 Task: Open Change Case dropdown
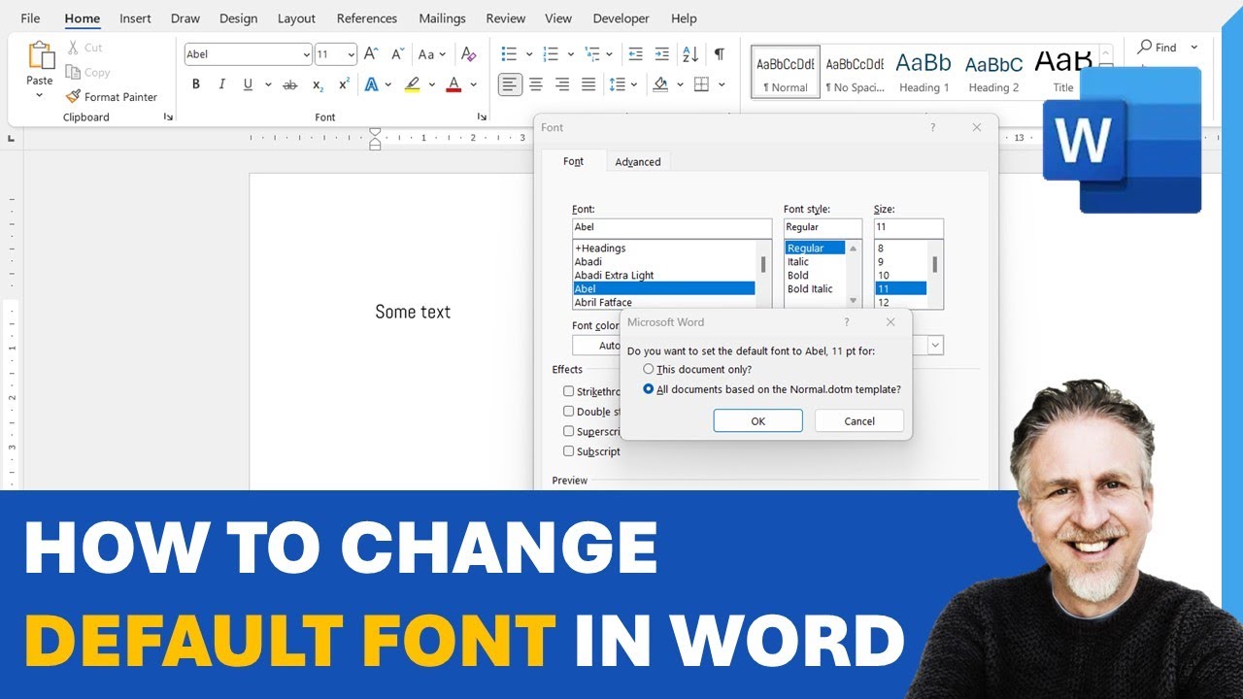click(x=432, y=54)
